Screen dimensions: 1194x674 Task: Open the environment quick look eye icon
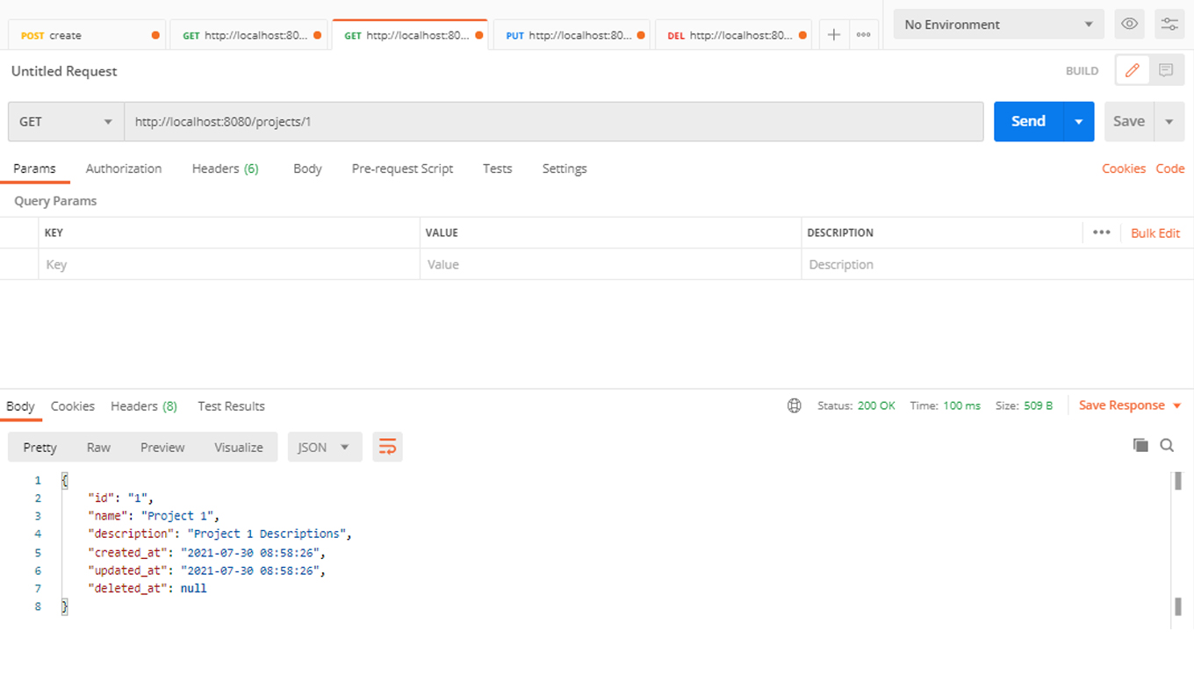[1129, 24]
